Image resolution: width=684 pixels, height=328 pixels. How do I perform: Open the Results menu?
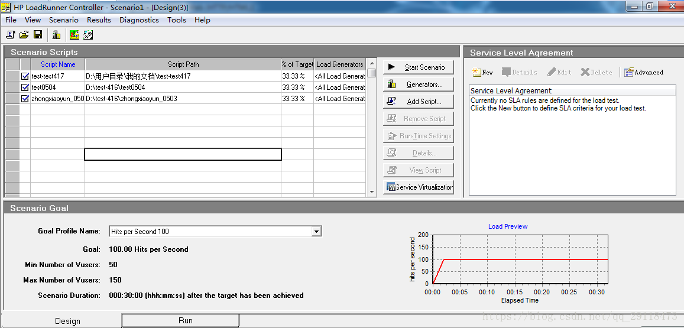click(x=99, y=20)
